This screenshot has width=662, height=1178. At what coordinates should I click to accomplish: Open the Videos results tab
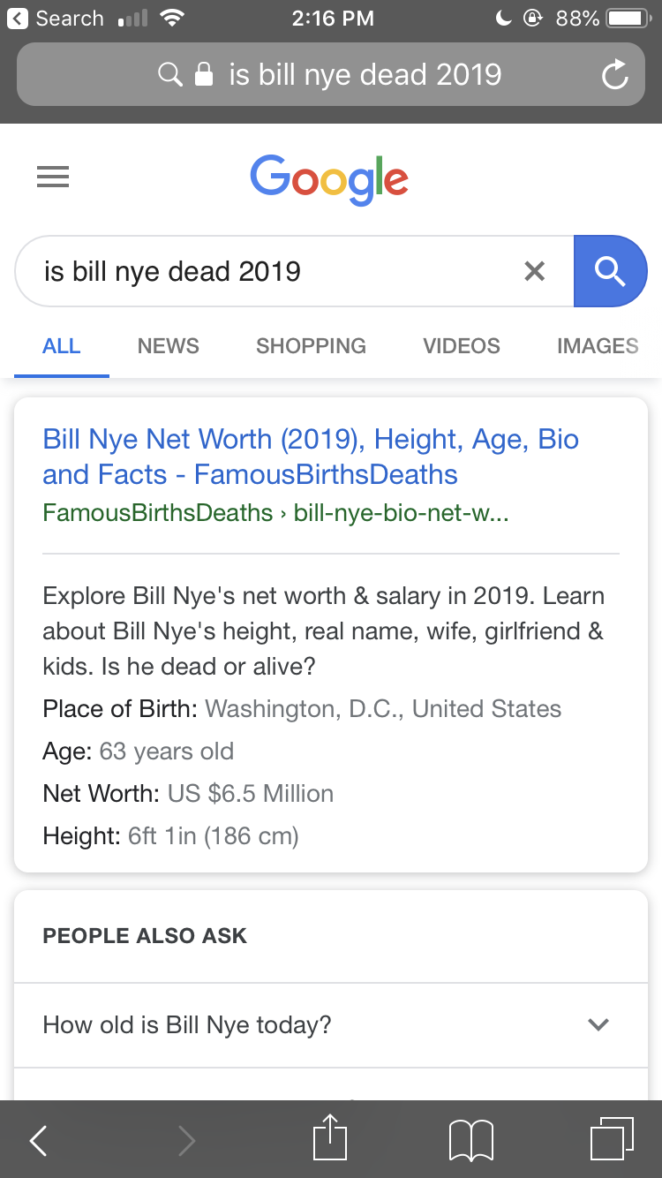(461, 346)
